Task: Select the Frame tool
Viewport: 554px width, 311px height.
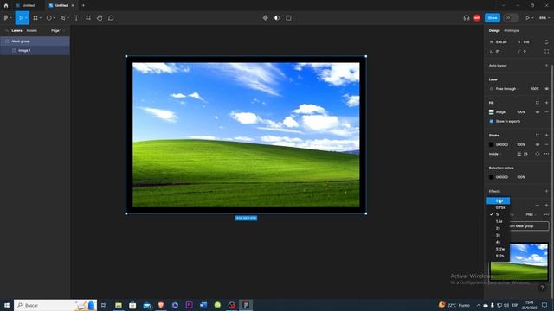Action: (x=35, y=18)
